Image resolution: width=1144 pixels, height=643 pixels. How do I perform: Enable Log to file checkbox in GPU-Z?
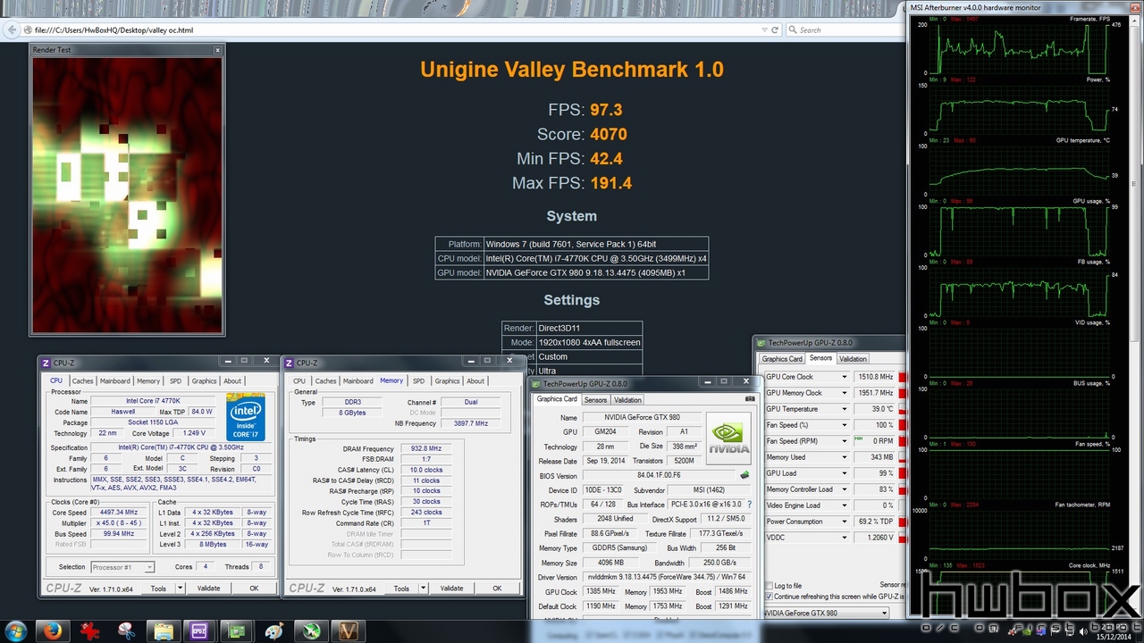click(x=770, y=586)
